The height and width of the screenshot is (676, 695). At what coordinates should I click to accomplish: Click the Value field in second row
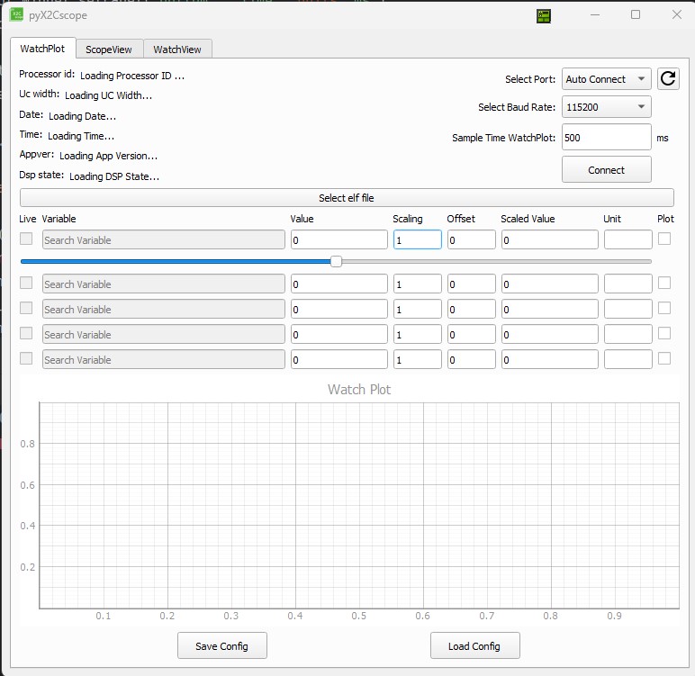point(339,284)
